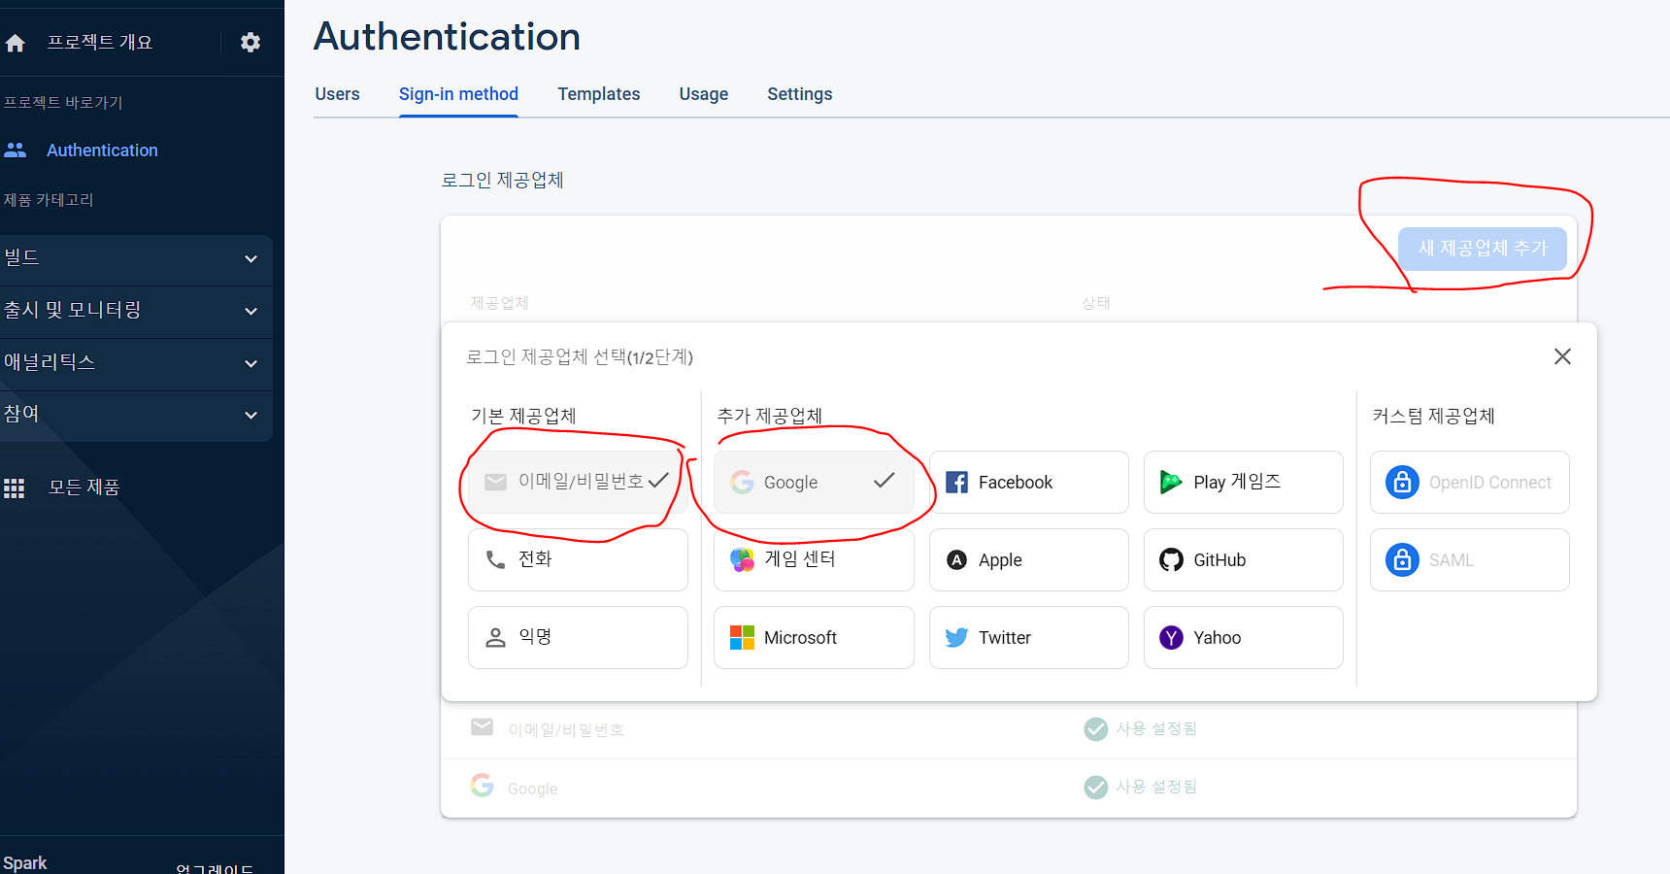Click the Facebook logo icon
Image resolution: width=1670 pixels, height=874 pixels.
click(956, 483)
